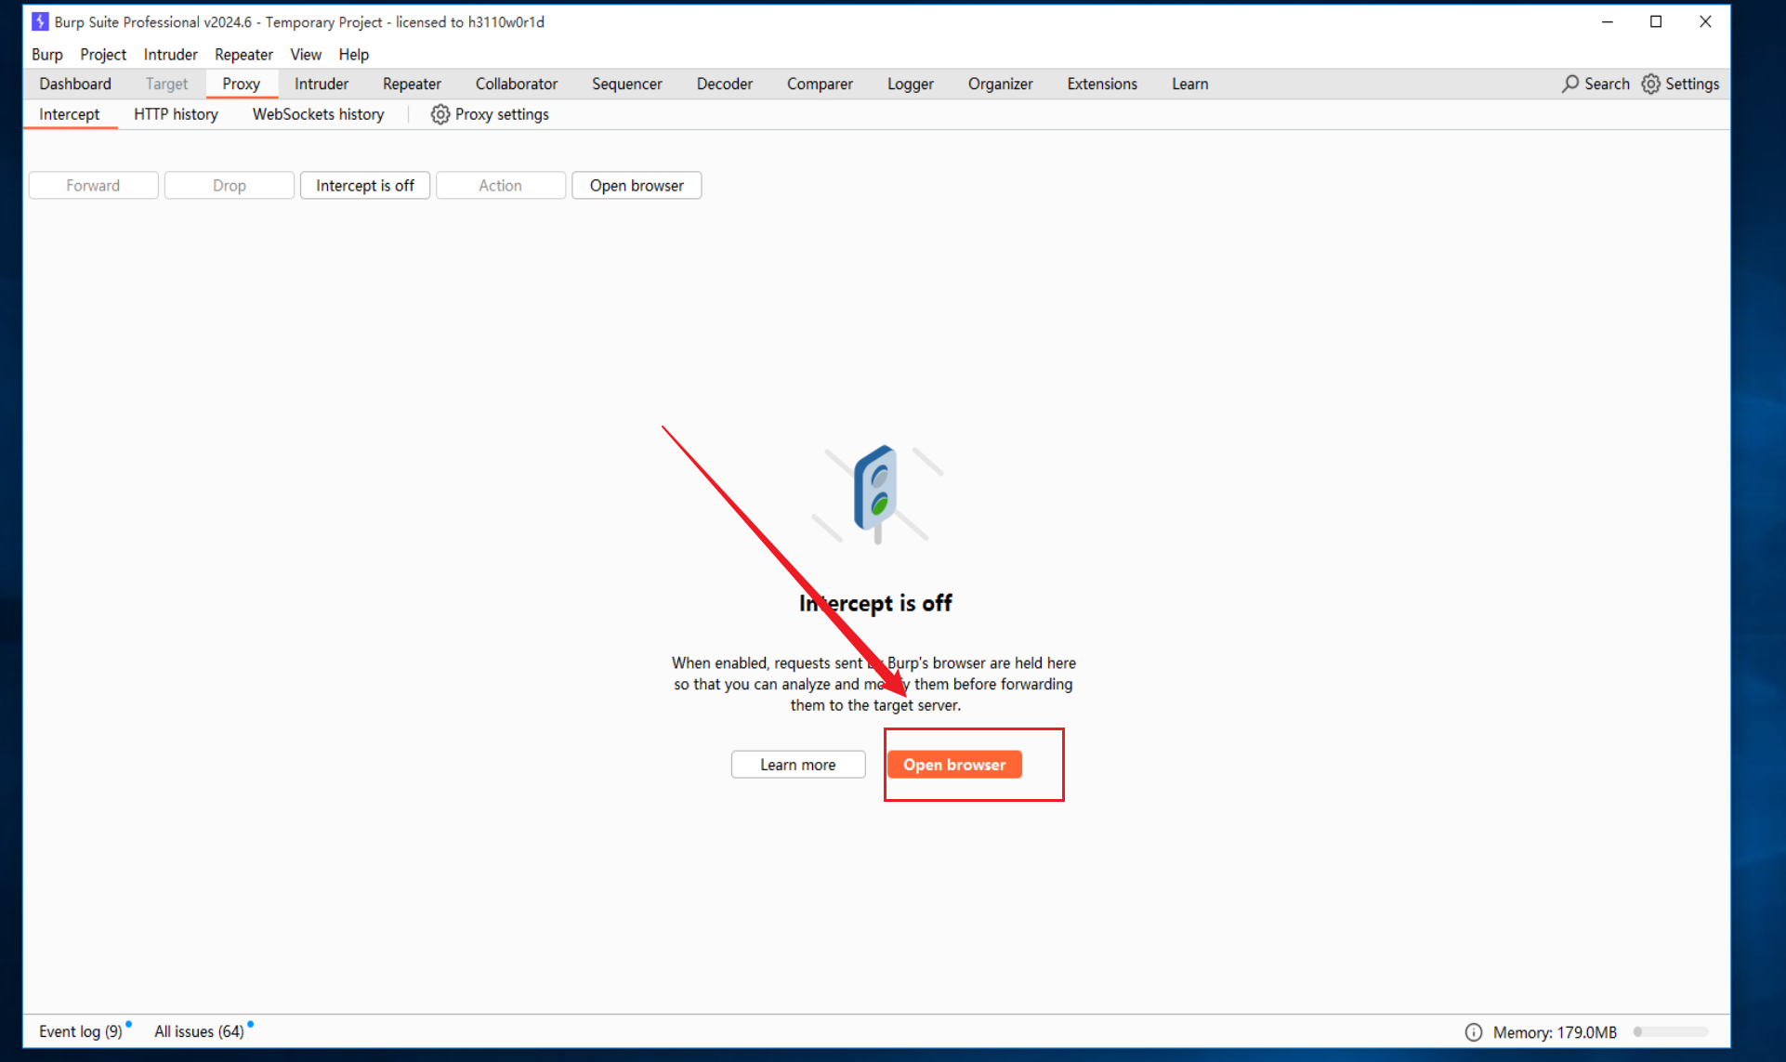Image resolution: width=1786 pixels, height=1062 pixels.
Task: Switch to the HTTP history tab
Action: click(176, 114)
